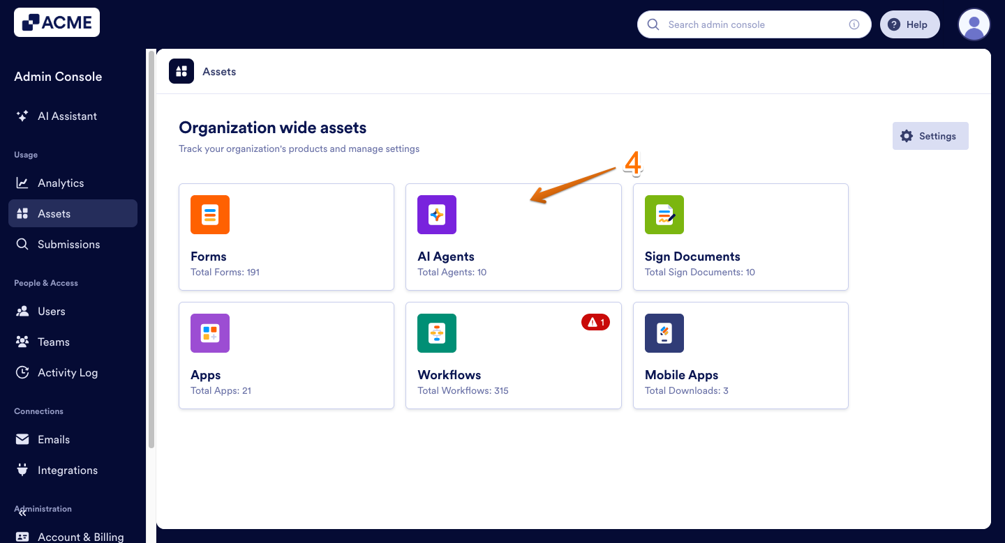Open the user profile avatar

tap(974, 24)
